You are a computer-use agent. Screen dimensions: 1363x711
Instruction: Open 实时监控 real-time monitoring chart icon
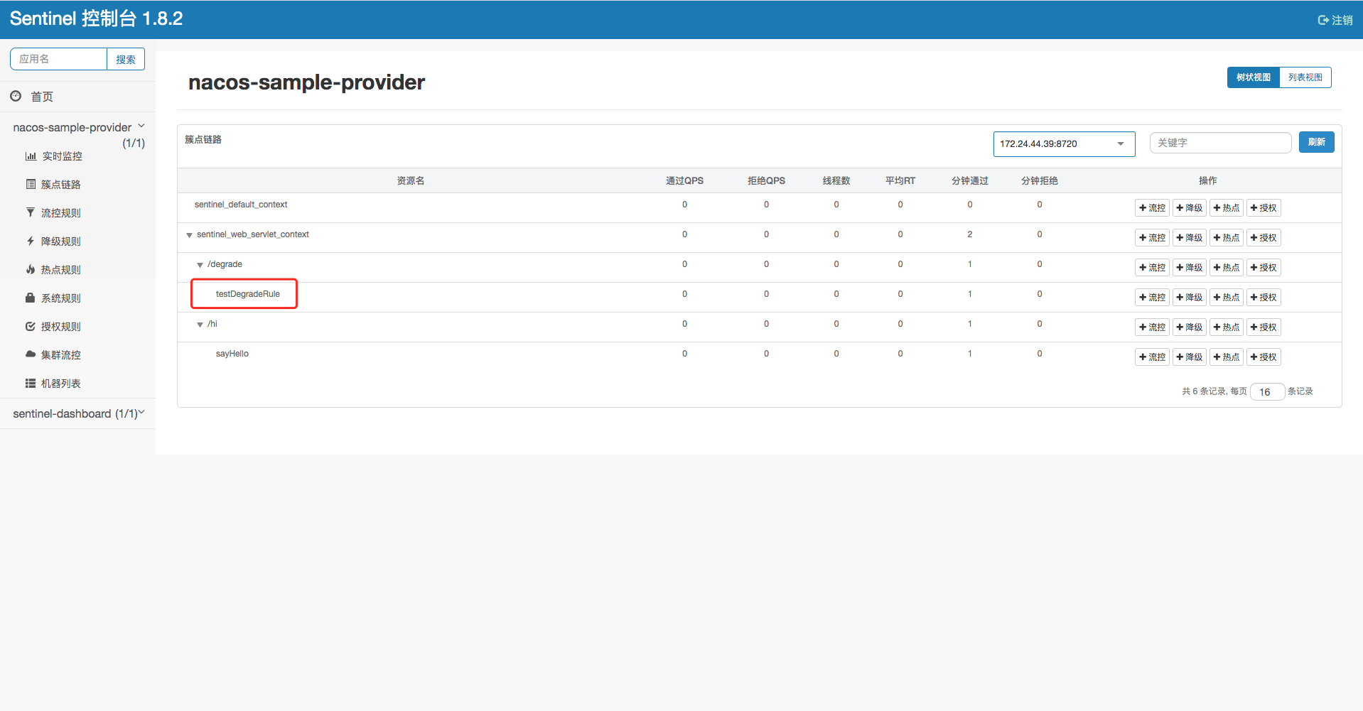(31, 156)
